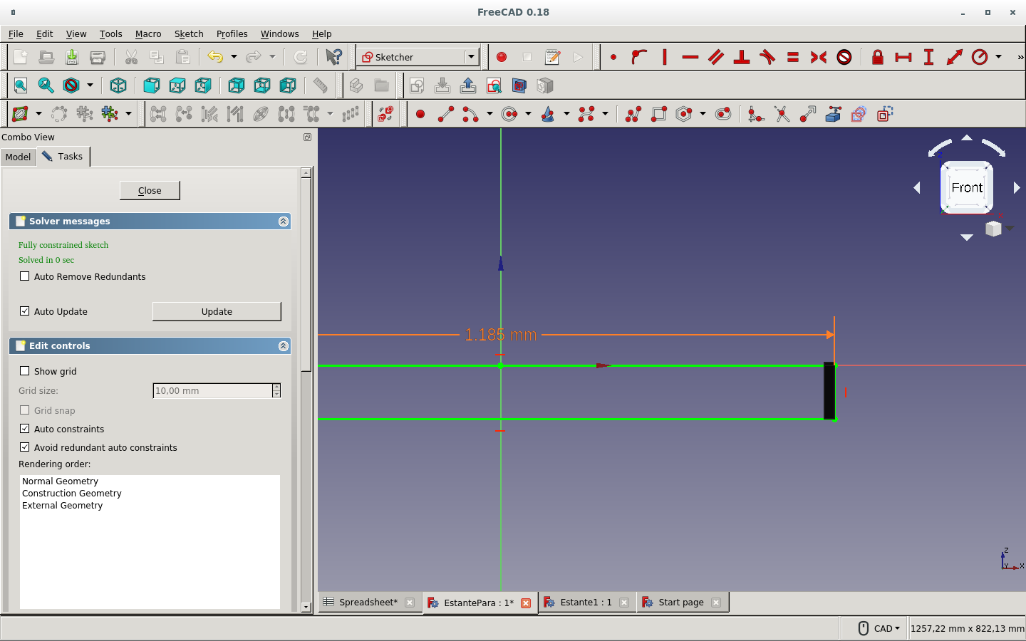
Task: Switch to isometric view
Action: (118, 85)
